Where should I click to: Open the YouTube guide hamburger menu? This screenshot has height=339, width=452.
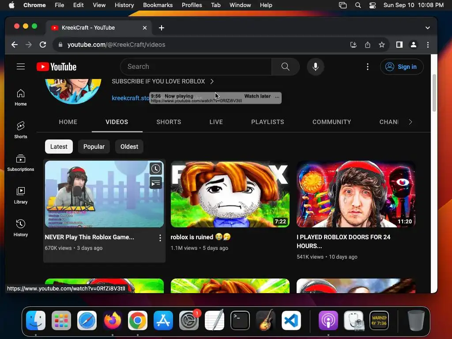tap(21, 67)
